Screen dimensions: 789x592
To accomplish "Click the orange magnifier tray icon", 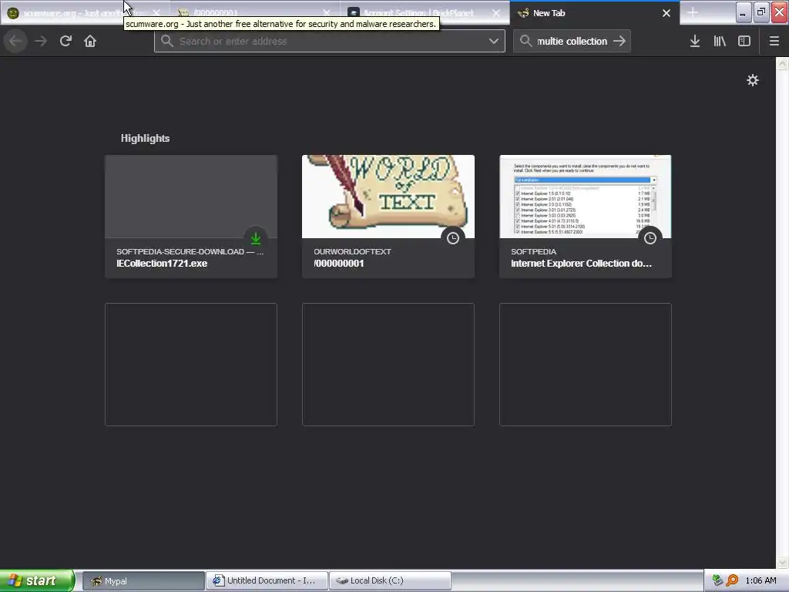I will [x=733, y=580].
